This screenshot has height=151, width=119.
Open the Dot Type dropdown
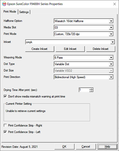(84, 64)
